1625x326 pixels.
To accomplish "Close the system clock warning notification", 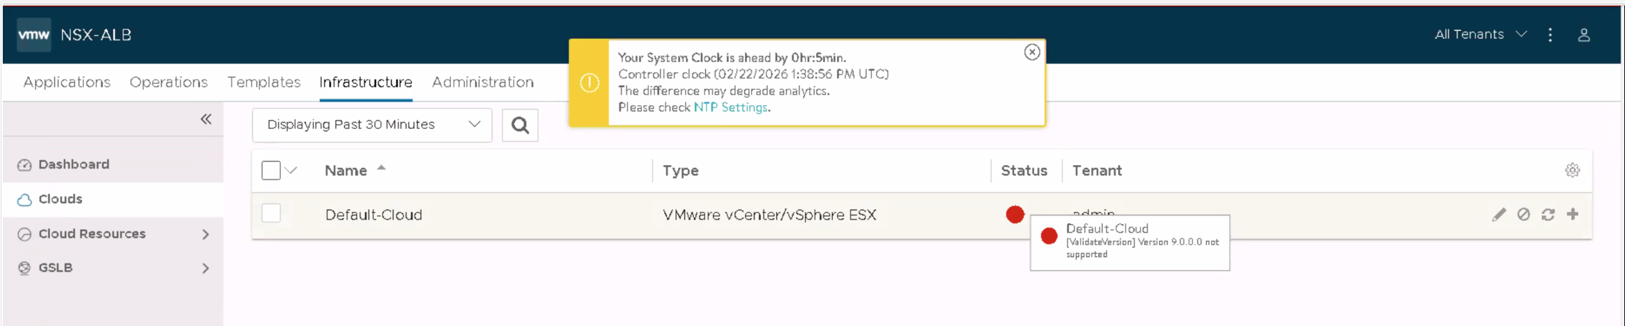I will [1032, 52].
